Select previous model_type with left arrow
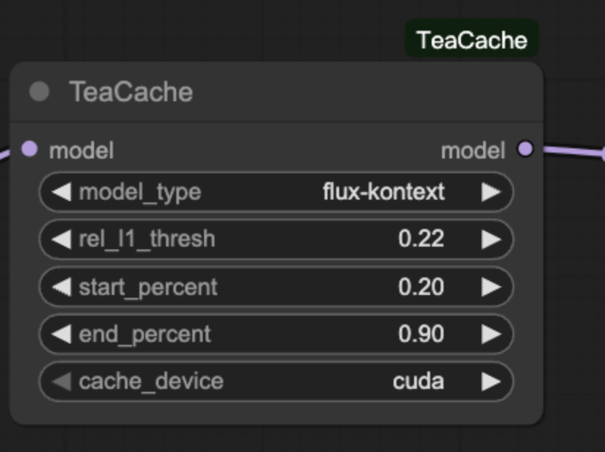This screenshot has height=452, width=605. [x=62, y=192]
